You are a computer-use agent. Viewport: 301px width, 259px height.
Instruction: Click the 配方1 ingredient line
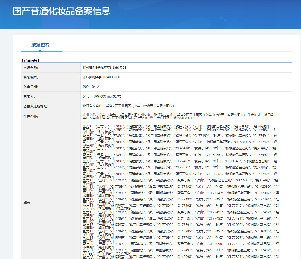point(176,126)
